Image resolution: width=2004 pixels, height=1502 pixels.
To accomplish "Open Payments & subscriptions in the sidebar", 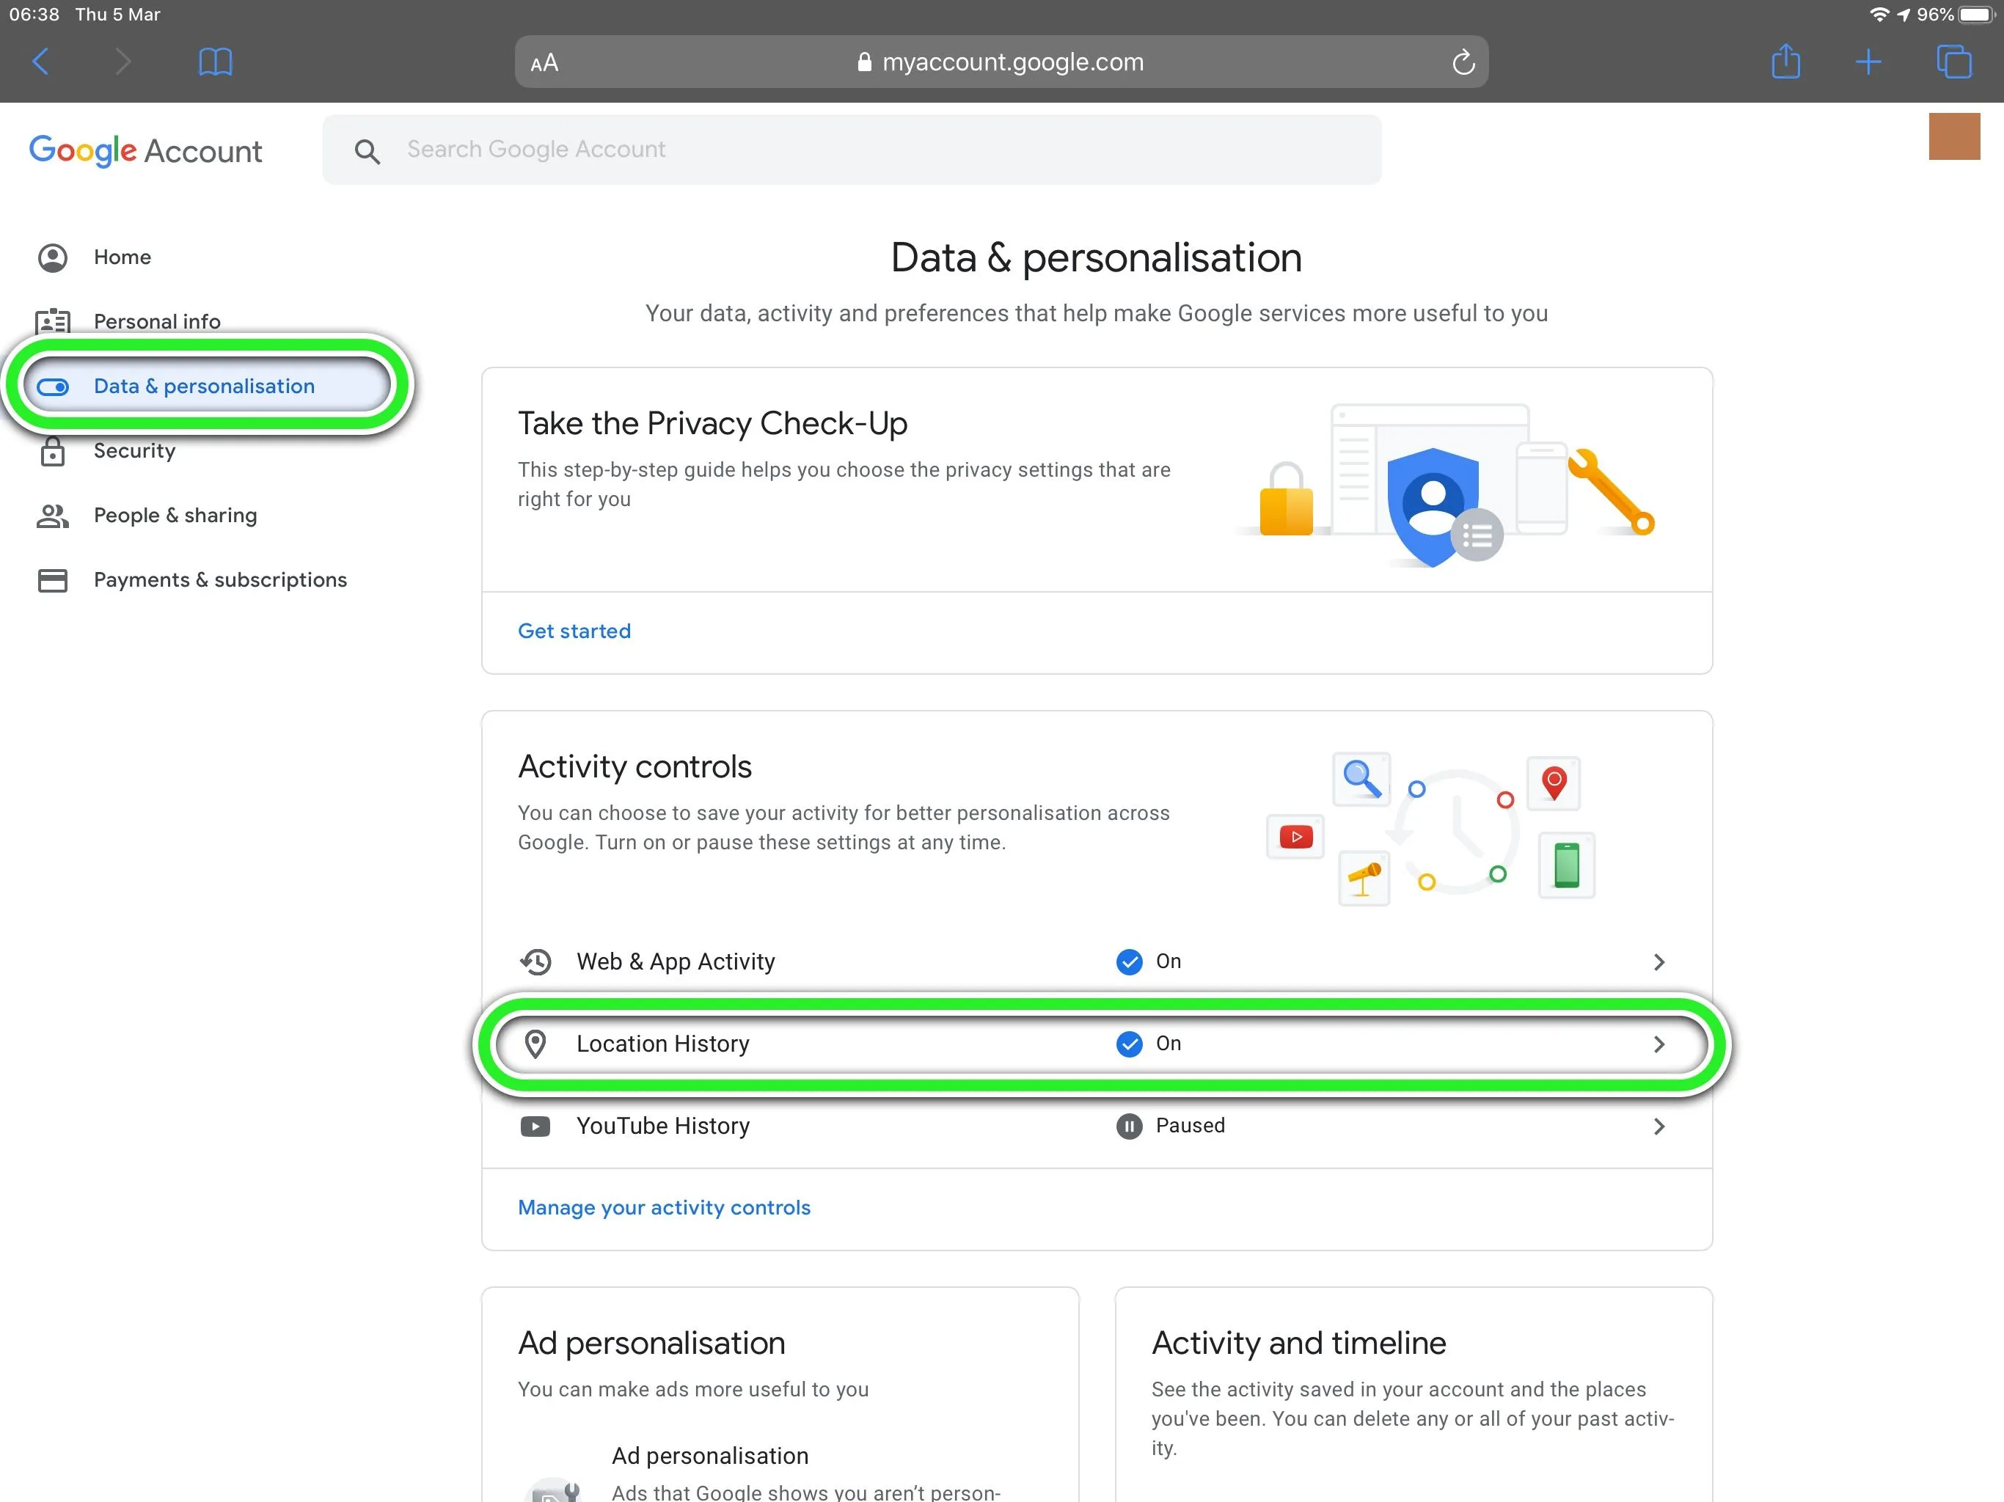I will tap(220, 580).
